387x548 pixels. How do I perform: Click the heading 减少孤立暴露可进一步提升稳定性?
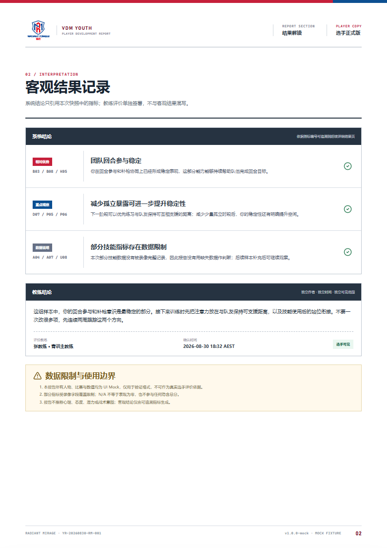click(x=138, y=204)
